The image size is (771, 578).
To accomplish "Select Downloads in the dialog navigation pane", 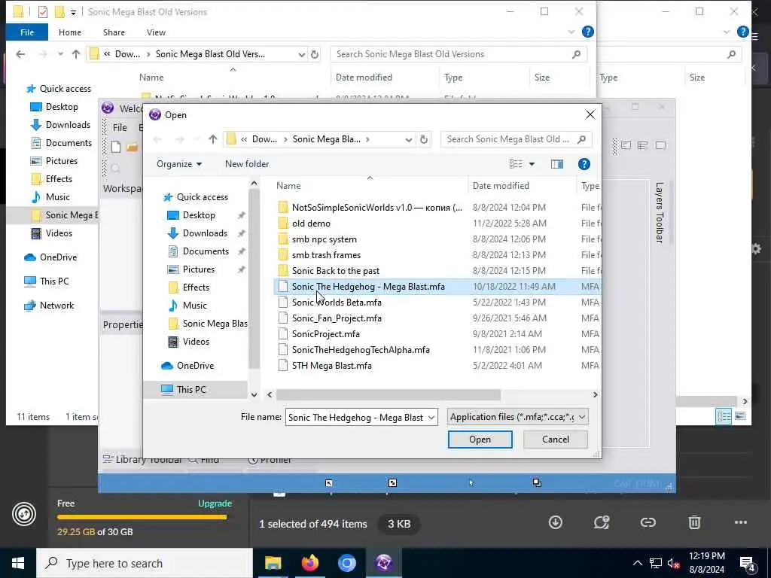I will (x=205, y=233).
